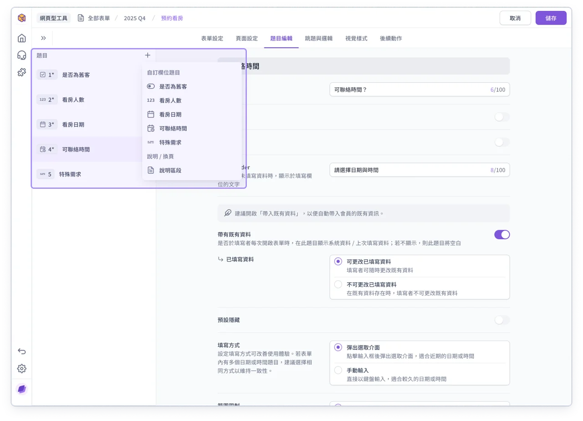
Task: Click the 儲存 button
Action: click(551, 18)
